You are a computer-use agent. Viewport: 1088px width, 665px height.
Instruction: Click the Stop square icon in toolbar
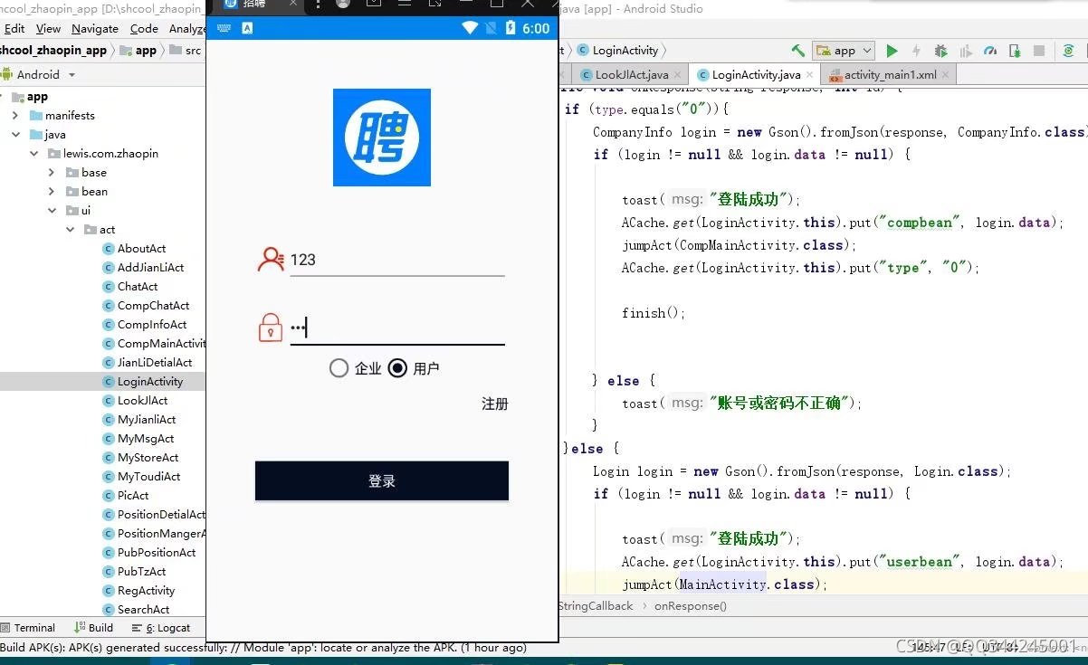1039,51
